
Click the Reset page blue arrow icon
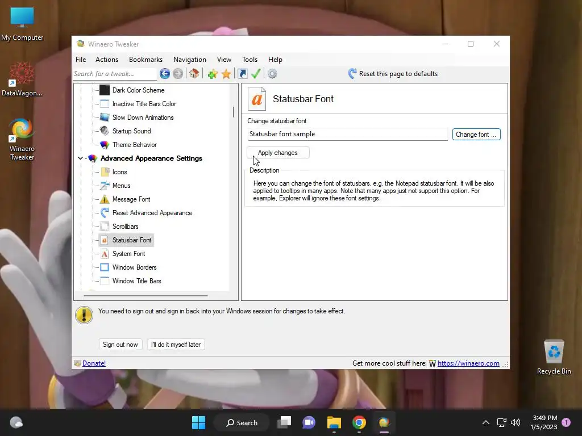(x=352, y=73)
